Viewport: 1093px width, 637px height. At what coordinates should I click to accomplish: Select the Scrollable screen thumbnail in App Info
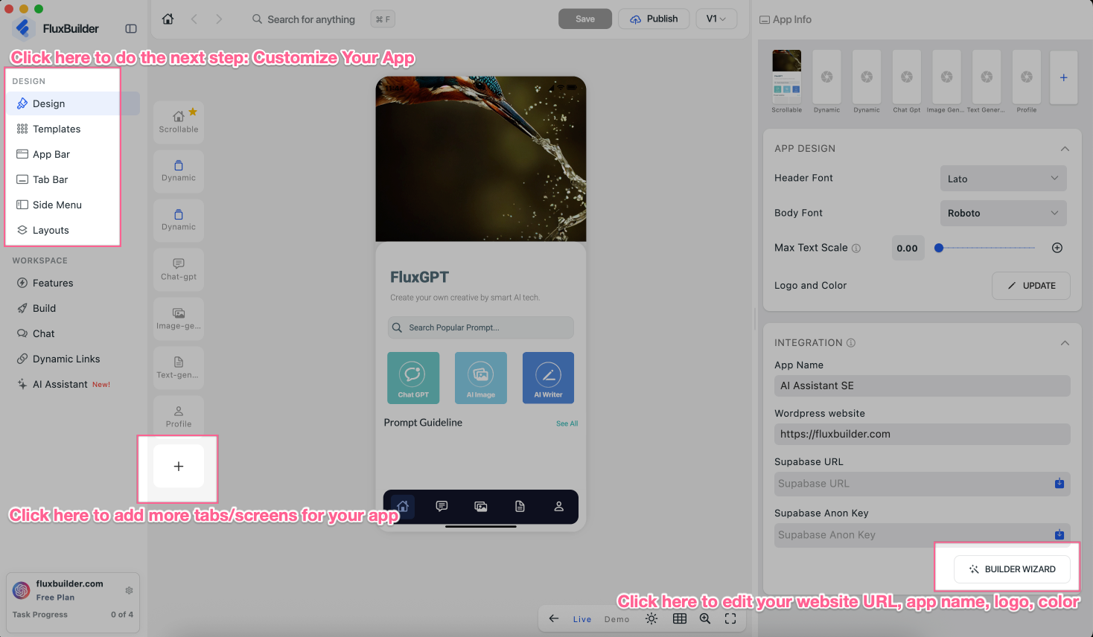[x=787, y=77]
